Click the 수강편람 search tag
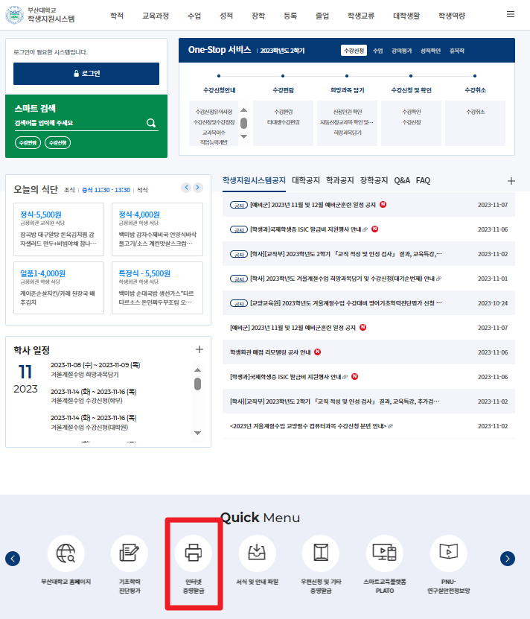This screenshot has height=619, width=530. click(x=28, y=142)
